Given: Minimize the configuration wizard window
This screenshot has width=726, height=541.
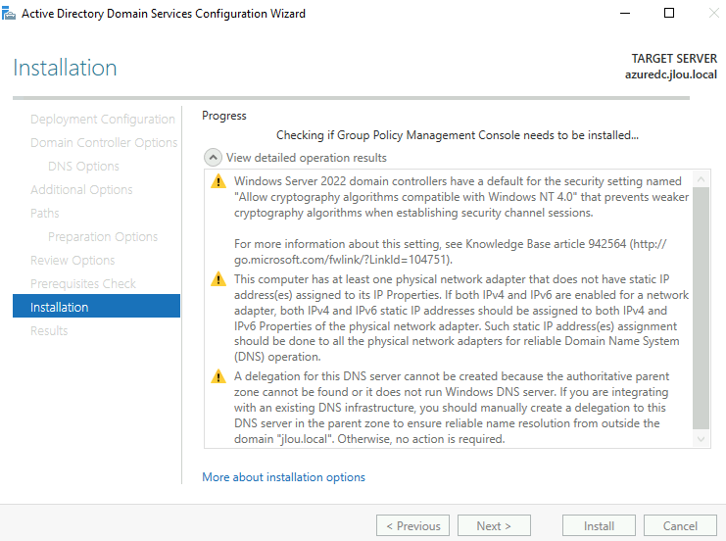Looking at the screenshot, I should [625, 14].
